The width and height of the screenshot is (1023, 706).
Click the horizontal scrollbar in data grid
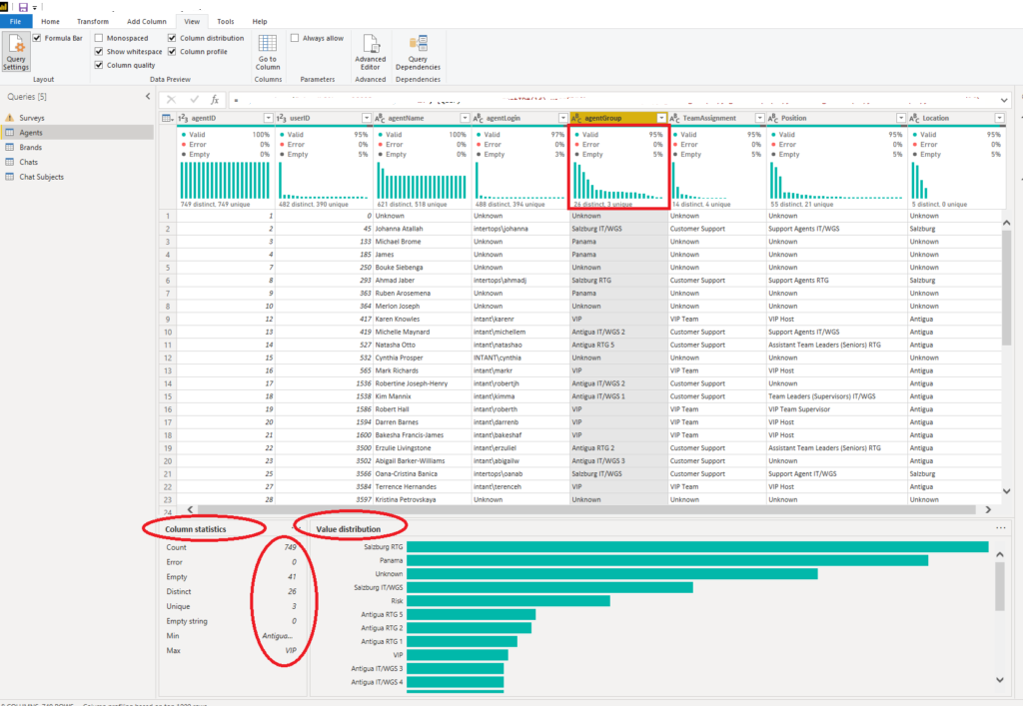(585, 510)
